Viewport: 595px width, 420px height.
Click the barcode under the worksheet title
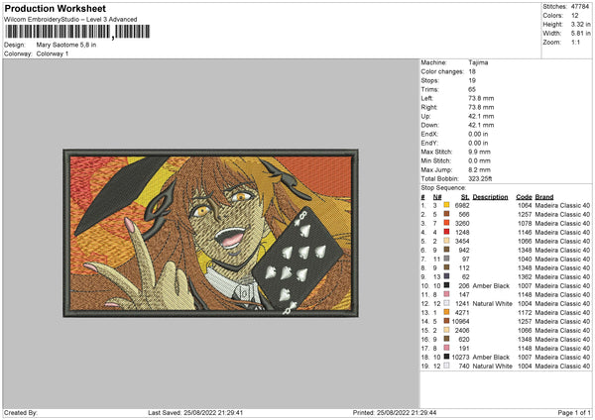[x=77, y=32]
